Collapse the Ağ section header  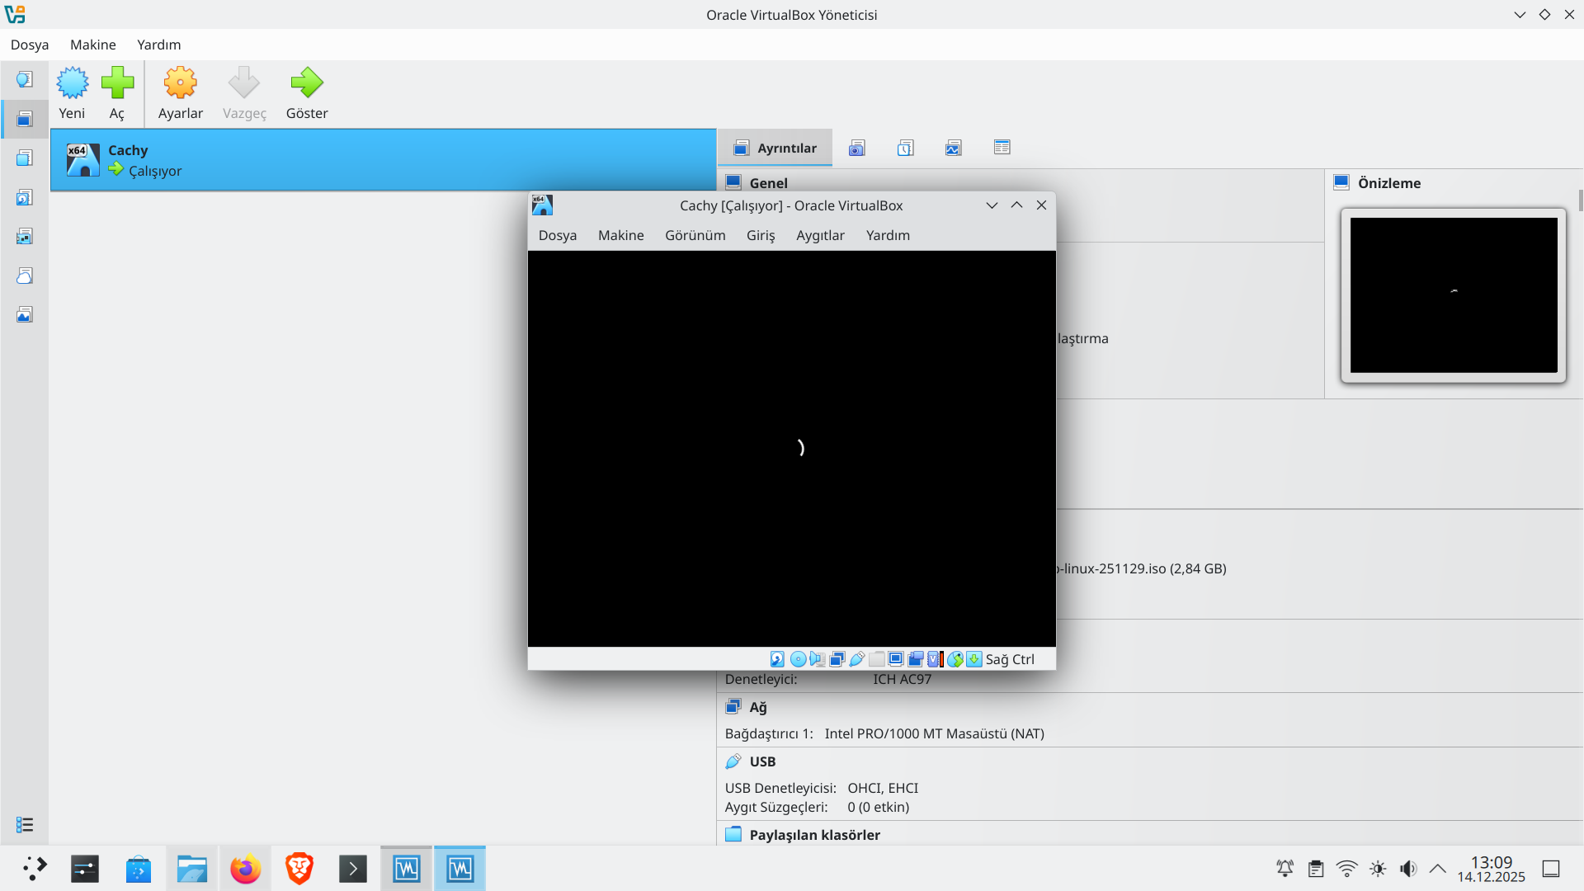click(x=757, y=707)
